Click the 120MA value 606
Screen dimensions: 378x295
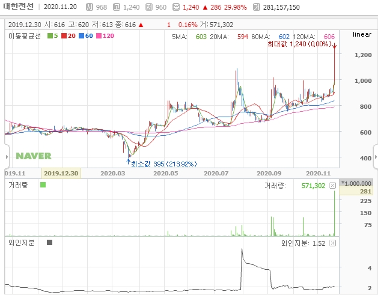(x=329, y=37)
